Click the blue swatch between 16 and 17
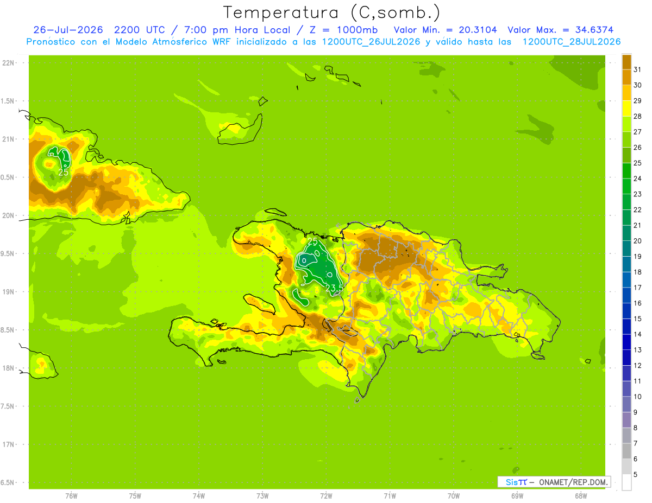 pyautogui.click(x=626, y=295)
